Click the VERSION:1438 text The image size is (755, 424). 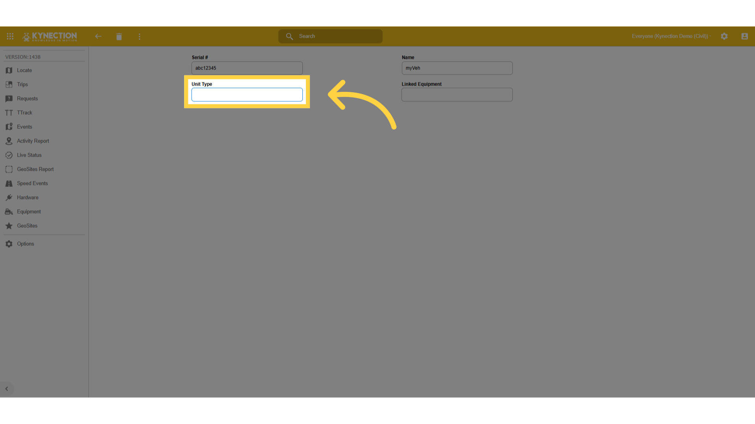click(23, 57)
